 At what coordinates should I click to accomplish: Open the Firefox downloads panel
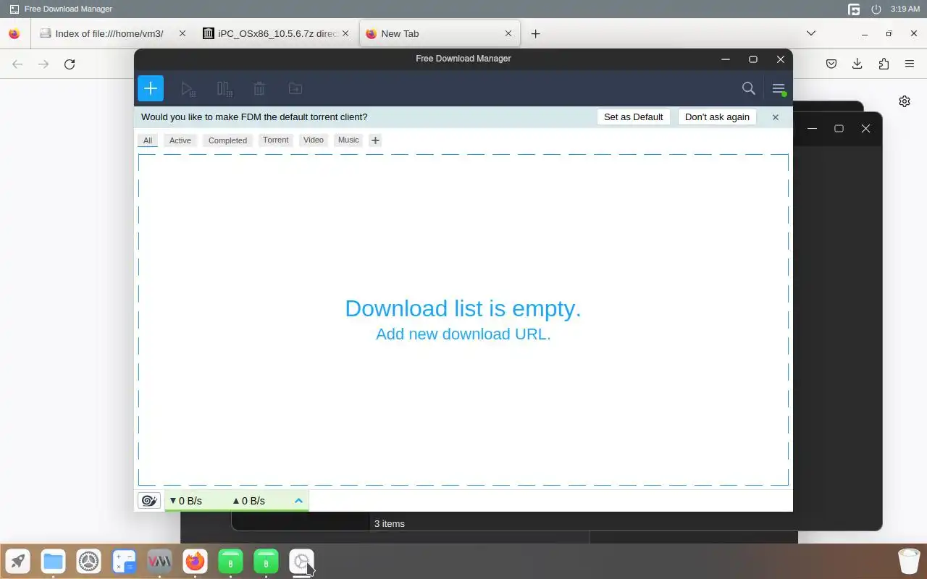point(857,64)
